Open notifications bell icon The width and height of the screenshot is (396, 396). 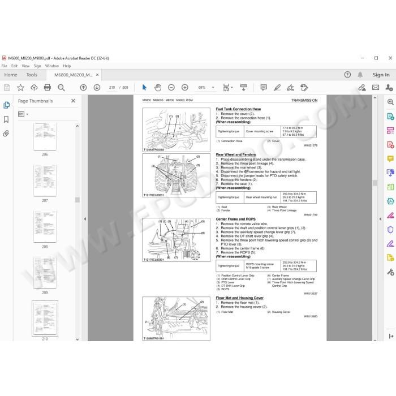click(x=360, y=75)
